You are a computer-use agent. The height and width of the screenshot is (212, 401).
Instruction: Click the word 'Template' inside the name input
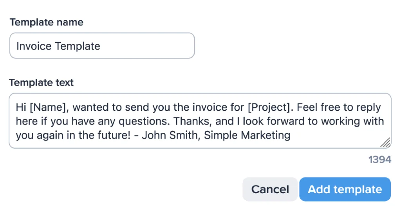coord(78,46)
